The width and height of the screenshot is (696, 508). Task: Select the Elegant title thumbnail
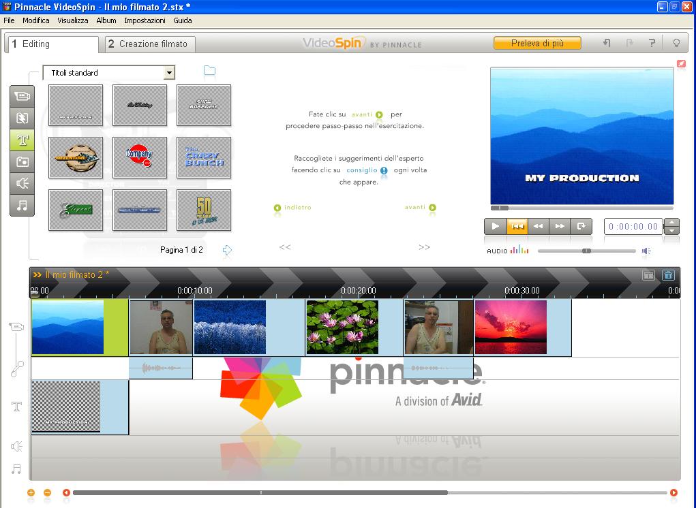[76, 210]
